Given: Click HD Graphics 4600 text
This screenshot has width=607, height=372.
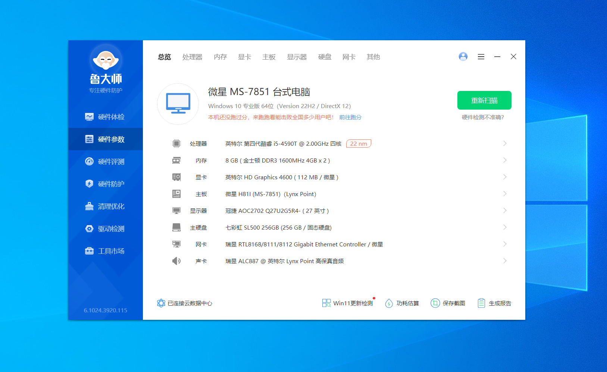Looking at the screenshot, I should tap(282, 177).
